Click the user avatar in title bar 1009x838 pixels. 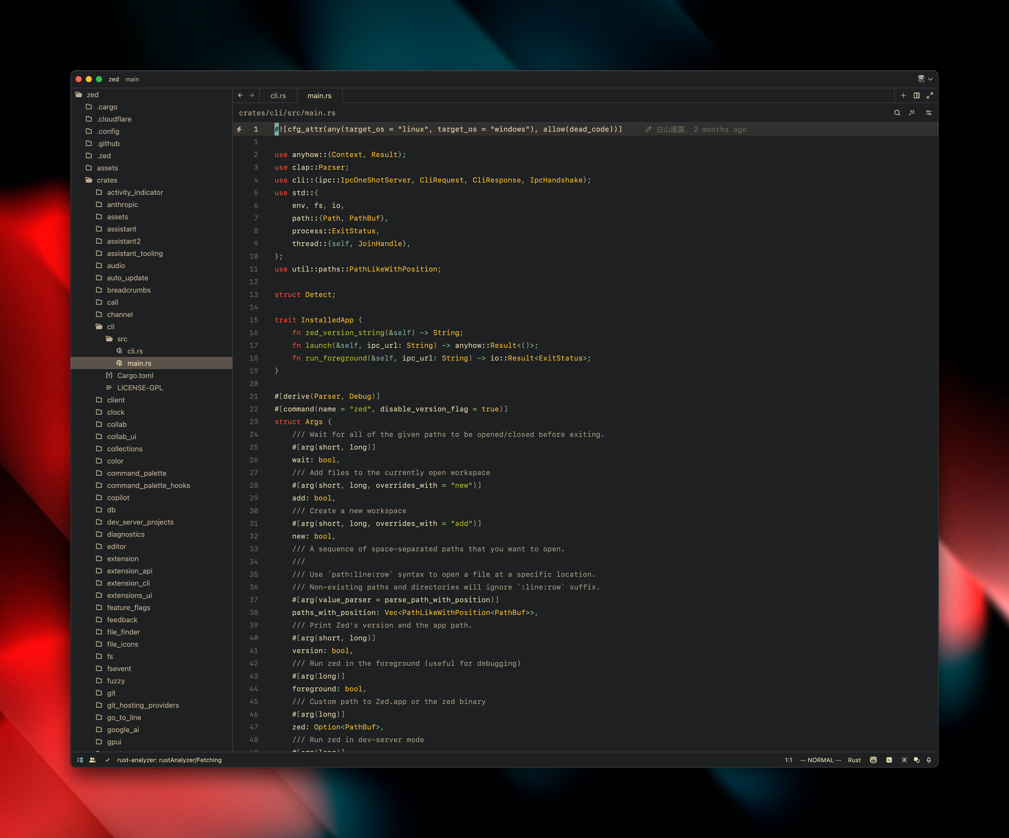(x=921, y=79)
